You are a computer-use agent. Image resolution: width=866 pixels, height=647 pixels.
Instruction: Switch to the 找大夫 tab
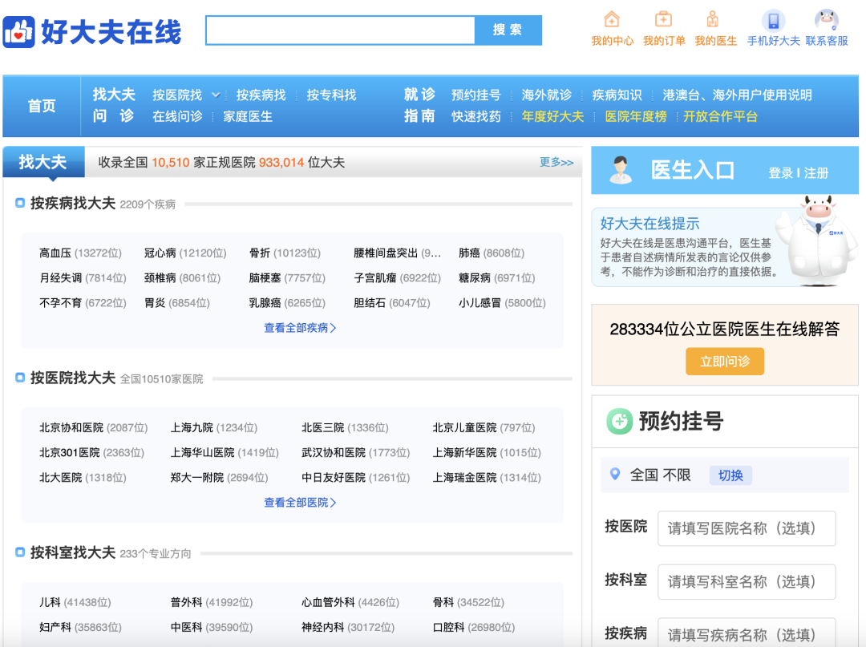tap(43, 162)
